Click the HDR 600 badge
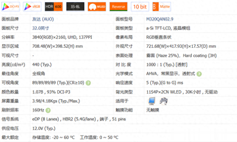Screen dimensions: 237x142 pyautogui.click(x=54, y=7)
